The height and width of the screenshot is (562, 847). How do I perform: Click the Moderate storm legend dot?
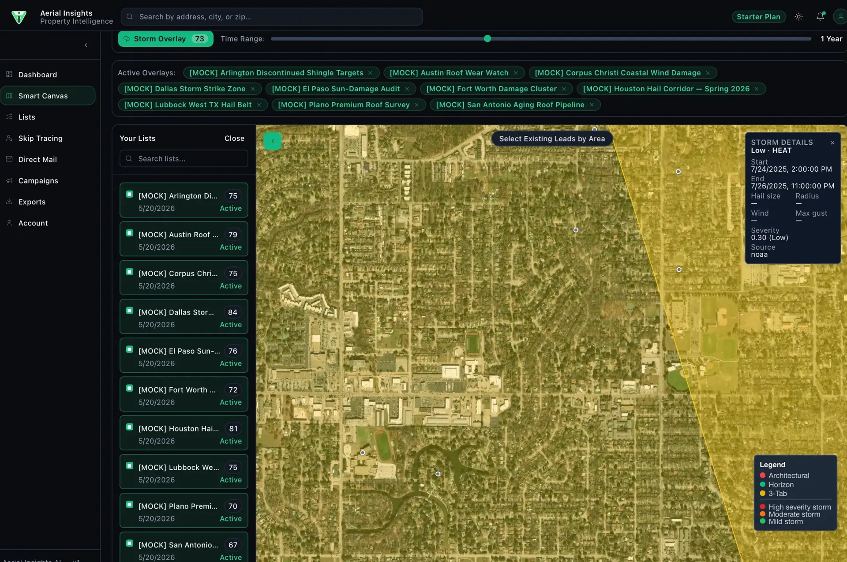762,514
